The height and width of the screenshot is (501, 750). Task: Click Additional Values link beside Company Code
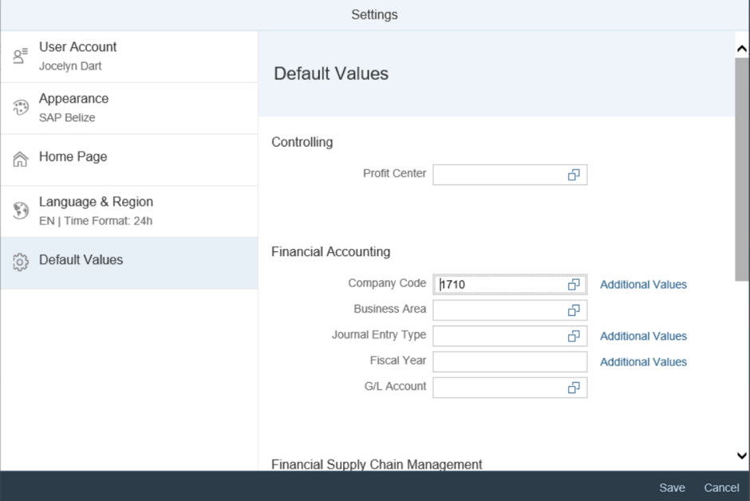[x=643, y=285]
